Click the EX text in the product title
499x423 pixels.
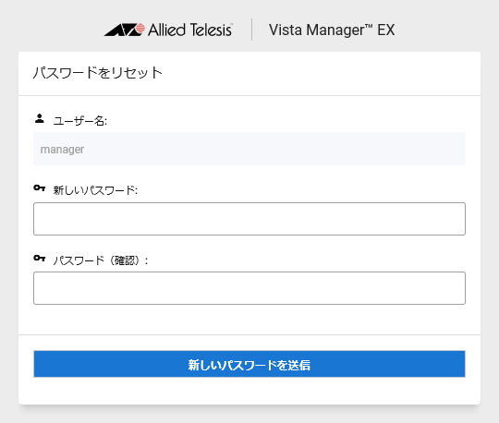pos(386,30)
